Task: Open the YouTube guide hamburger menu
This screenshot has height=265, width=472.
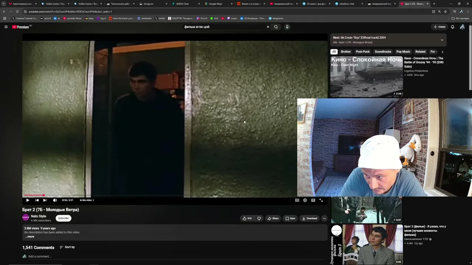Action: [6, 27]
